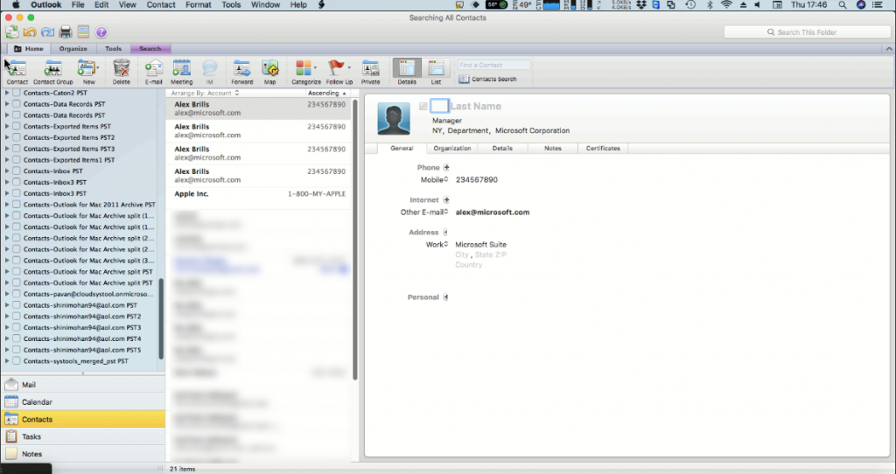Check the Contacts-Inbox PST checkbox
Image resolution: width=896 pixels, height=474 pixels.
coord(17,171)
